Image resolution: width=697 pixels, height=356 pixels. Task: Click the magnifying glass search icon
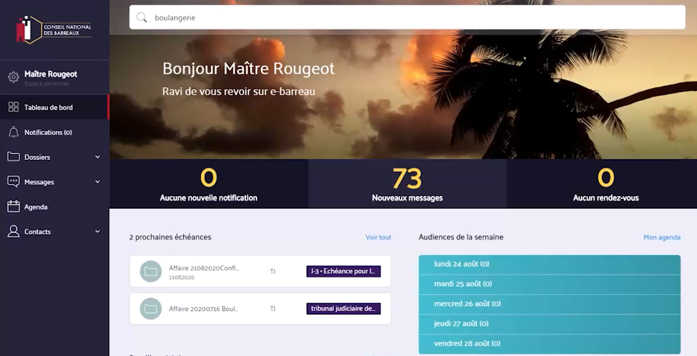142,18
